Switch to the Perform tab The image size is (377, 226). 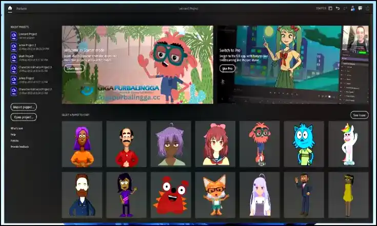[x=22, y=9]
